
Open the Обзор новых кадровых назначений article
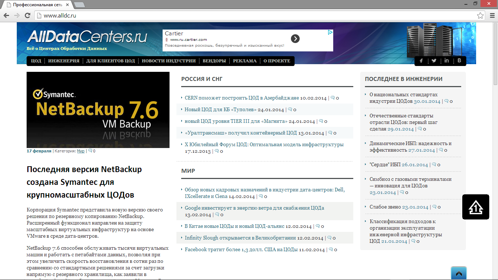265,193
